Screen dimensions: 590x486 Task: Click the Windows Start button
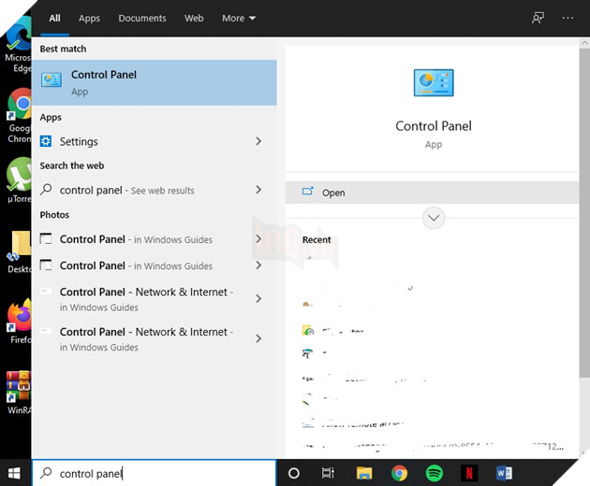pyautogui.click(x=14, y=473)
